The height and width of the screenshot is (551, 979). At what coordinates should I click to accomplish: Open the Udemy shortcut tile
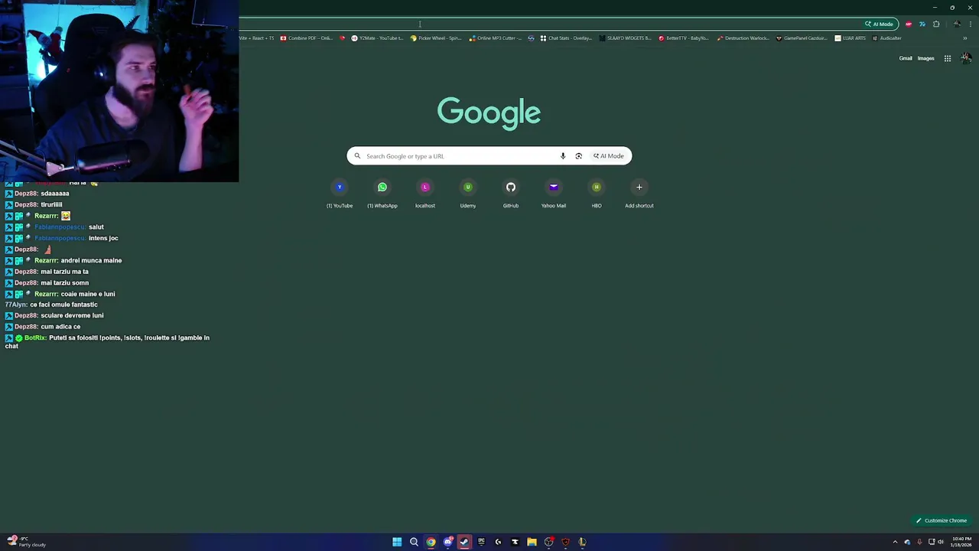click(x=468, y=194)
